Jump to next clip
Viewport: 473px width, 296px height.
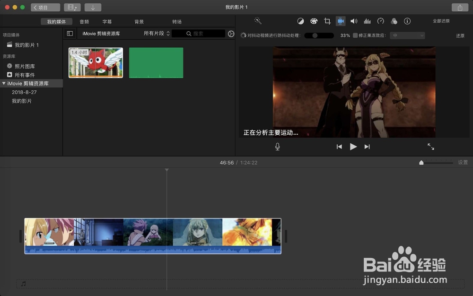367,147
